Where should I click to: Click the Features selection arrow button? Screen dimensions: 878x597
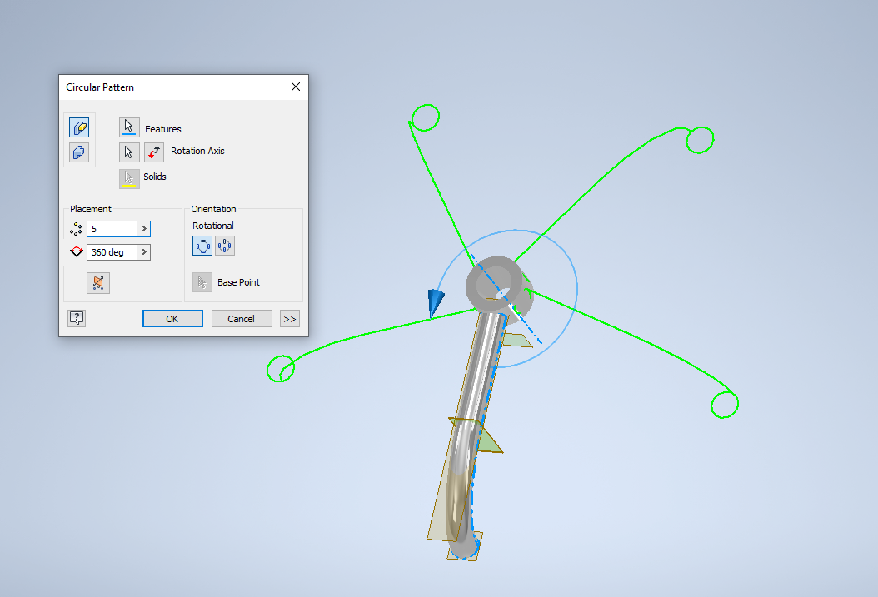pyautogui.click(x=129, y=127)
